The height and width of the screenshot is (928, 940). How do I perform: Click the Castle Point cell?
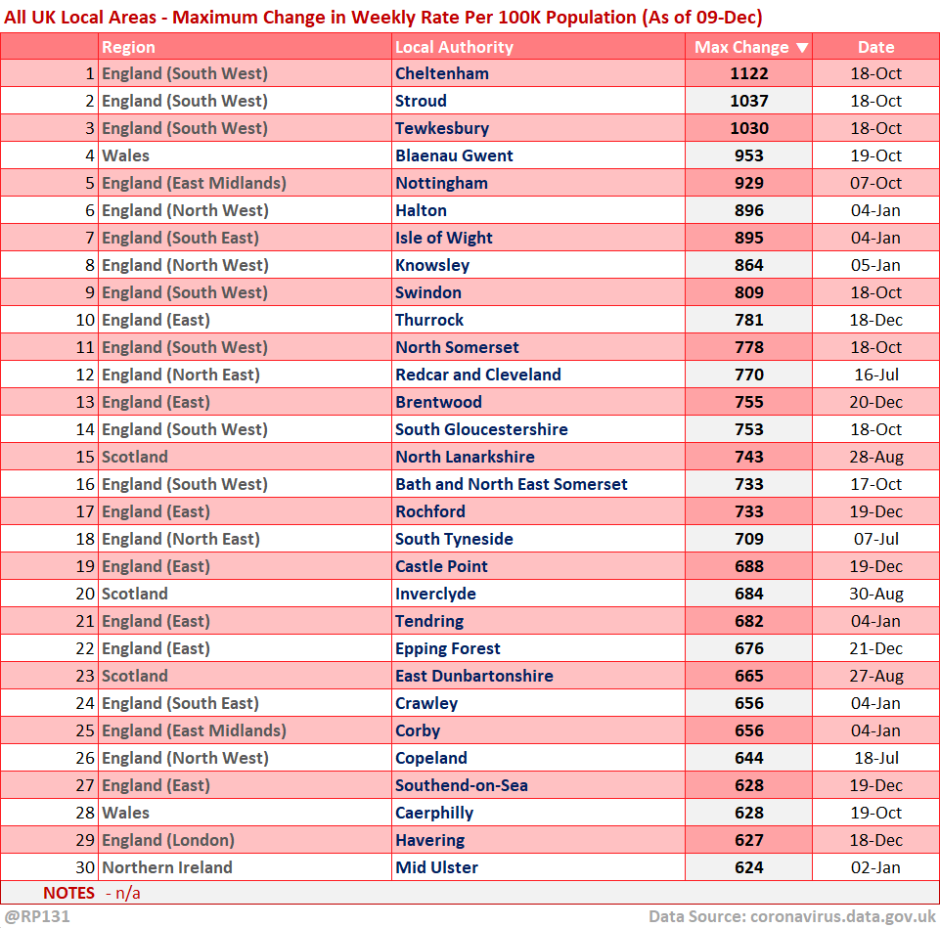point(538,566)
